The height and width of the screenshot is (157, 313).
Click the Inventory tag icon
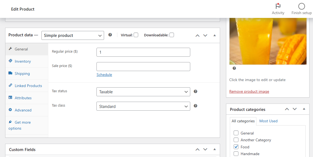click(x=10, y=61)
